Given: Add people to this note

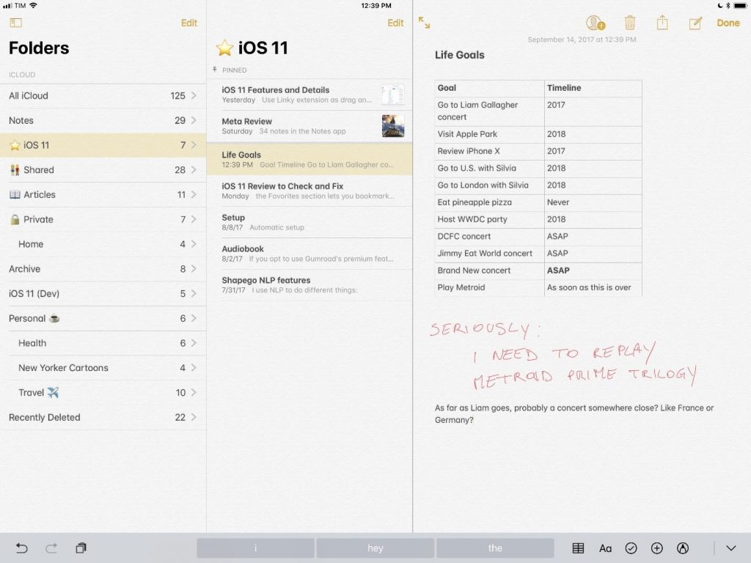Looking at the screenshot, I should 596,23.
